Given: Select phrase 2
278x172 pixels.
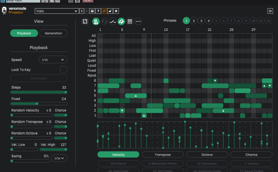Looking at the screenshot, I should pyautogui.click(x=194, y=21).
